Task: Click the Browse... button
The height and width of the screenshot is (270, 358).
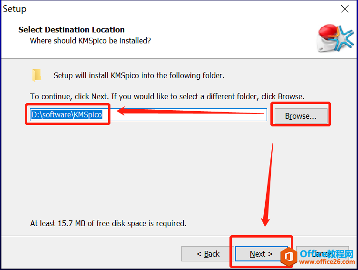Action: (301, 116)
